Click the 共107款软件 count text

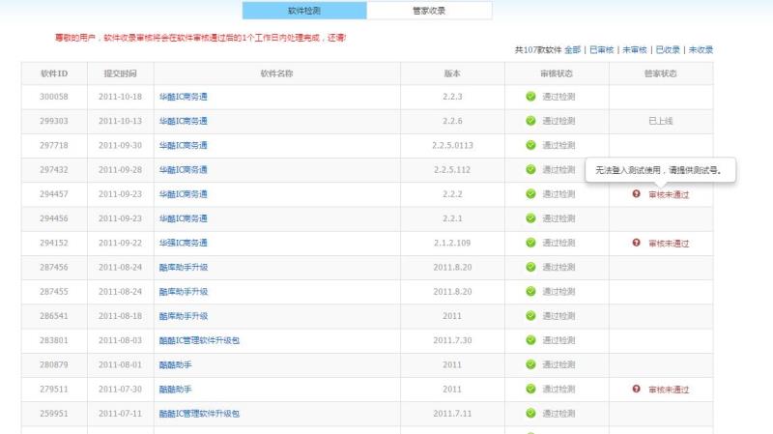coord(538,50)
